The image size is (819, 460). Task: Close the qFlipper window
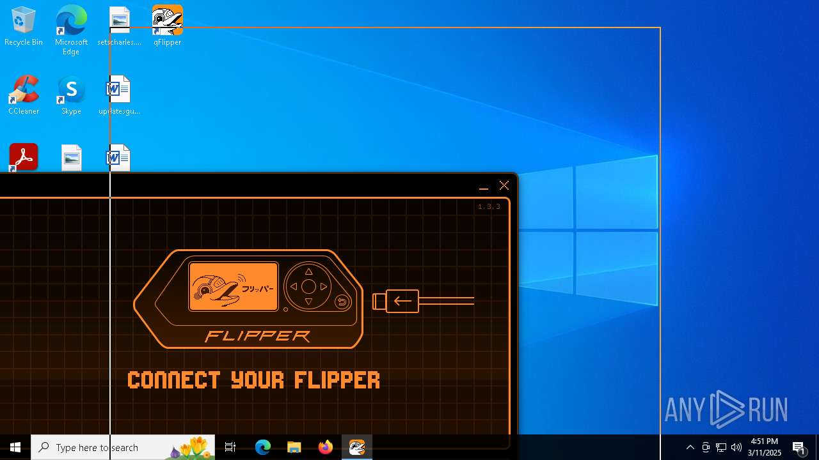click(504, 185)
